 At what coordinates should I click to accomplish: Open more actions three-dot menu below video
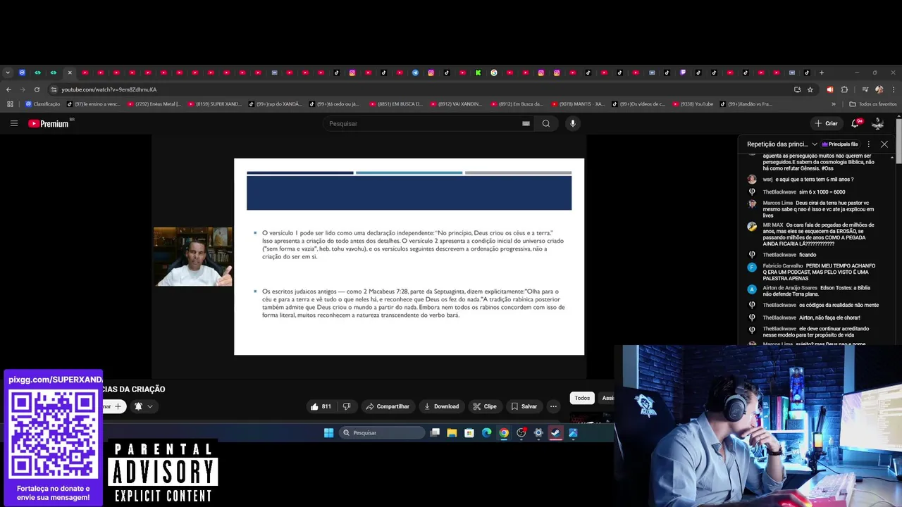[x=553, y=406]
